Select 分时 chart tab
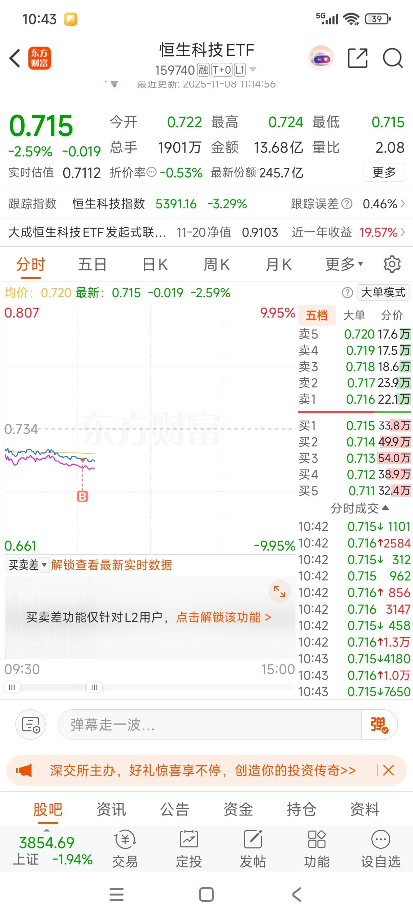The width and height of the screenshot is (413, 920). (31, 265)
